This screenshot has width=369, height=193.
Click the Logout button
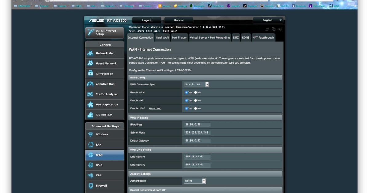point(147,20)
